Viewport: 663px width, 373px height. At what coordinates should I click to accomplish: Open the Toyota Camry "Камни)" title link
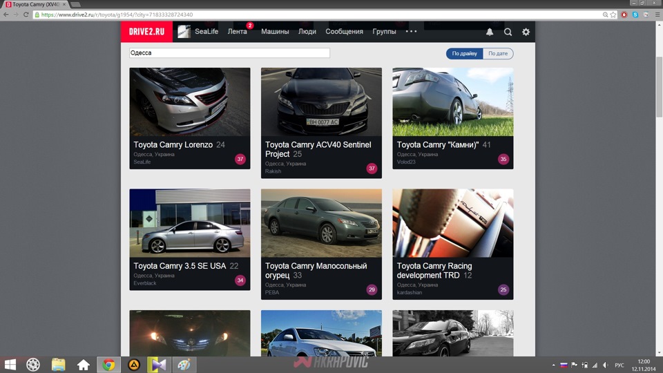pos(438,144)
